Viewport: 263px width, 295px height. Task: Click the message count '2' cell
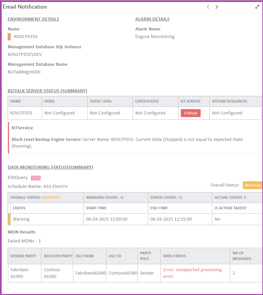pos(246,273)
